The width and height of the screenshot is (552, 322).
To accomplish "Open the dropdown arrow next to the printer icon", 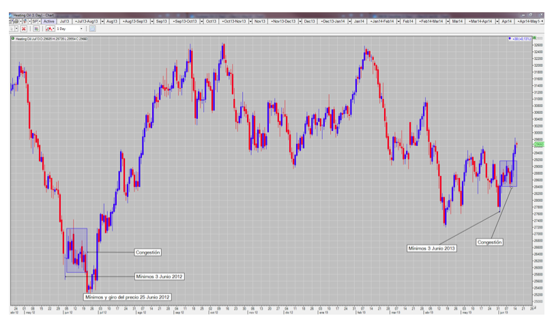I will [20, 21].
